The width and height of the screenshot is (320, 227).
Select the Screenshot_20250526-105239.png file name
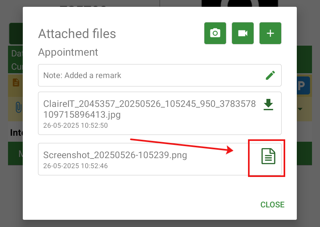115,155
